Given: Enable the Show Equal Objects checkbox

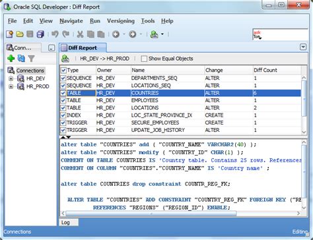Looking at the screenshot, I should 144,59.
